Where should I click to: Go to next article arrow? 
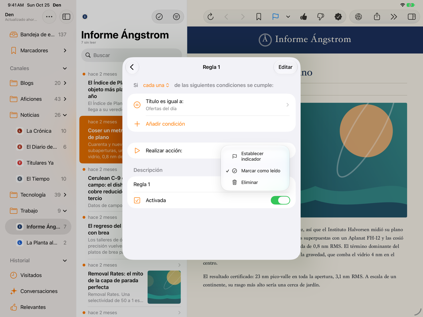pyautogui.click(x=243, y=17)
